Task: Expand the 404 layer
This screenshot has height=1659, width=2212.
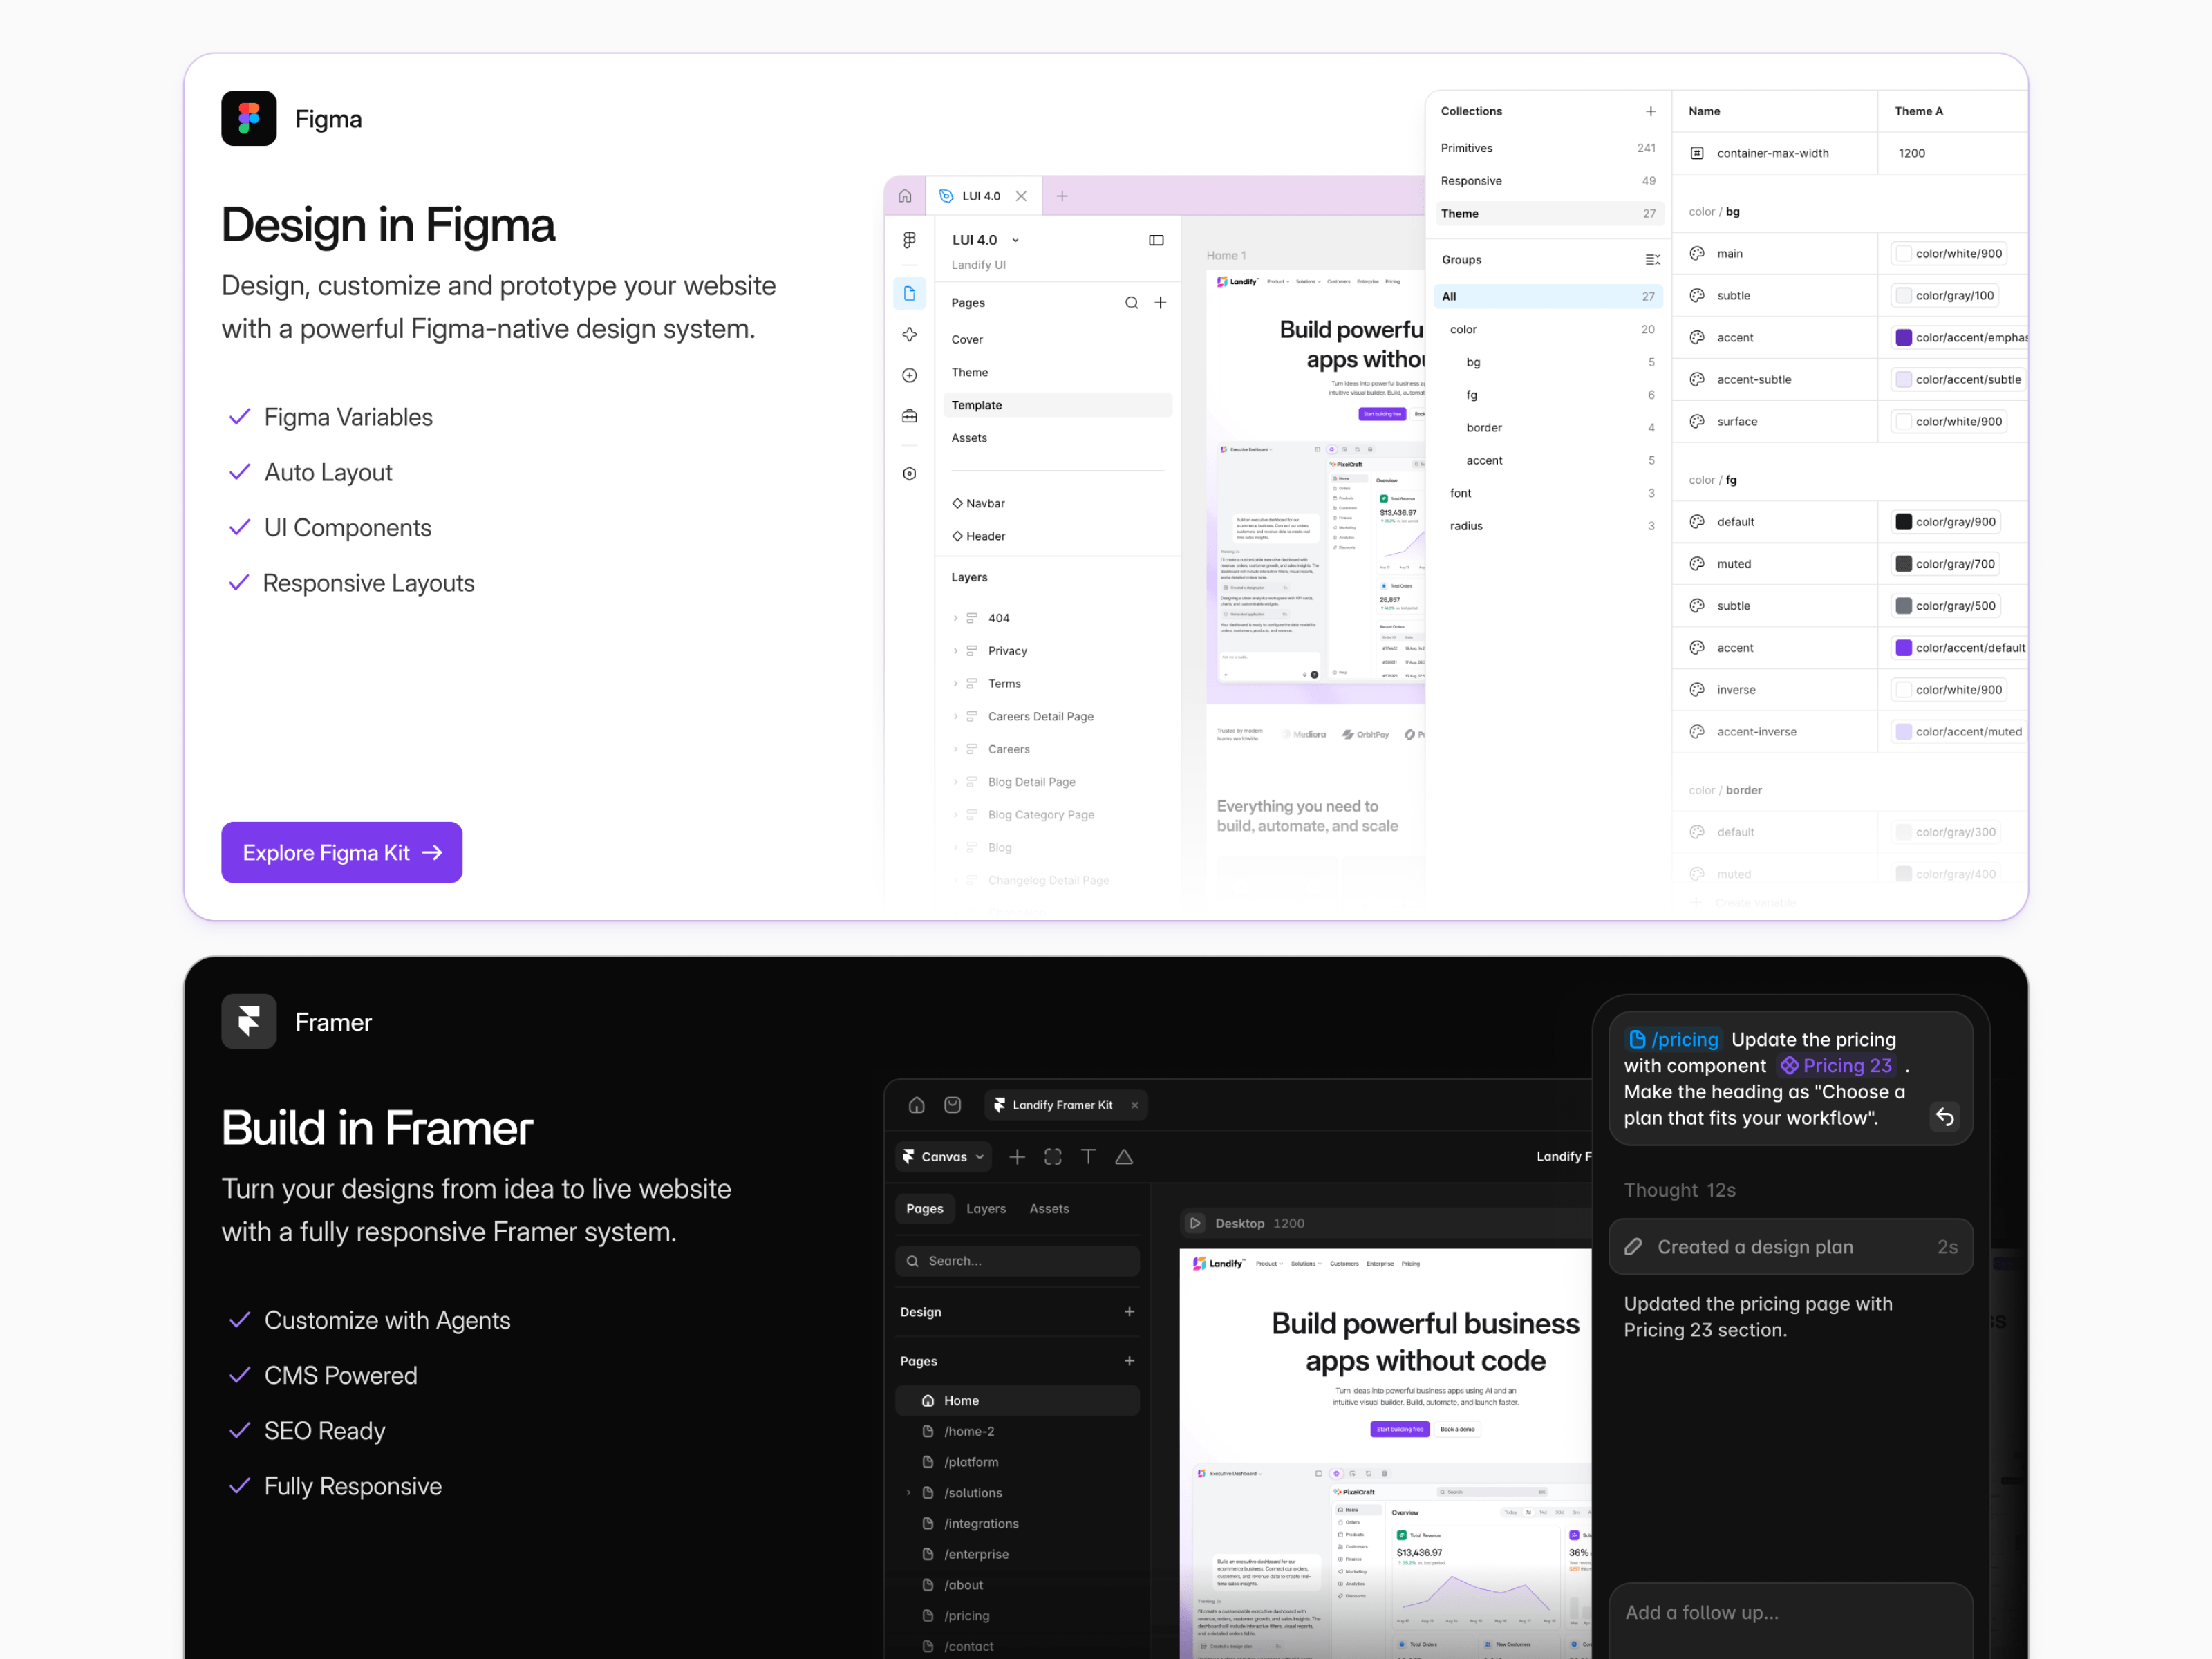Action: [955, 618]
